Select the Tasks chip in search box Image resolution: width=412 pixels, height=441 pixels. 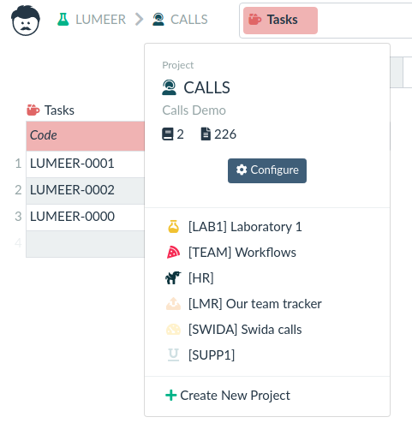pyautogui.click(x=280, y=21)
